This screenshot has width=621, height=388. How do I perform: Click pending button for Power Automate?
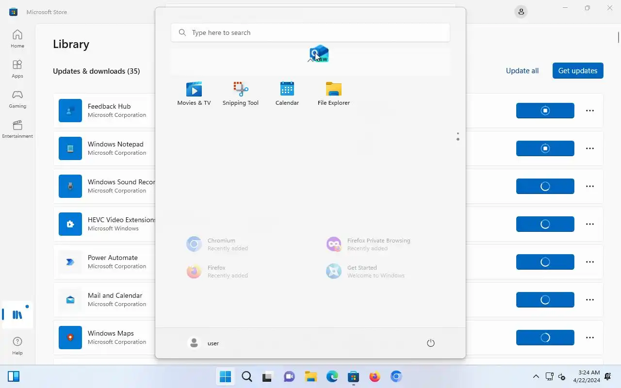[545, 262]
